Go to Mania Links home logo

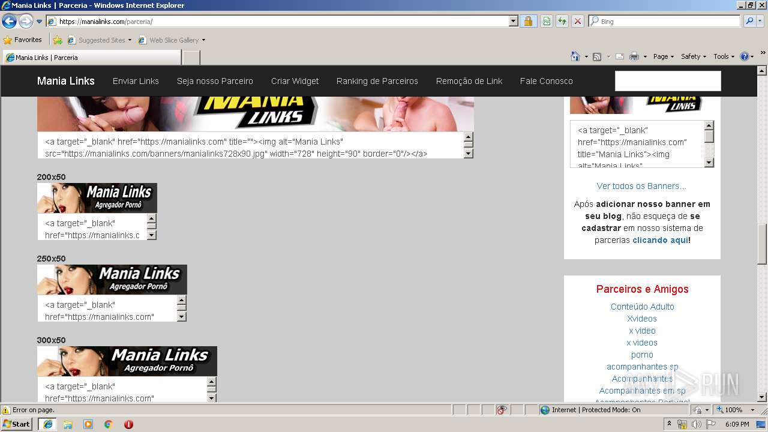pos(66,81)
